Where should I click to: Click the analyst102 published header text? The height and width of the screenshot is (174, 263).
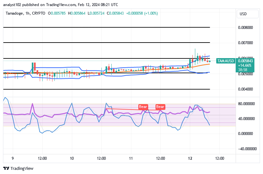(60, 5)
